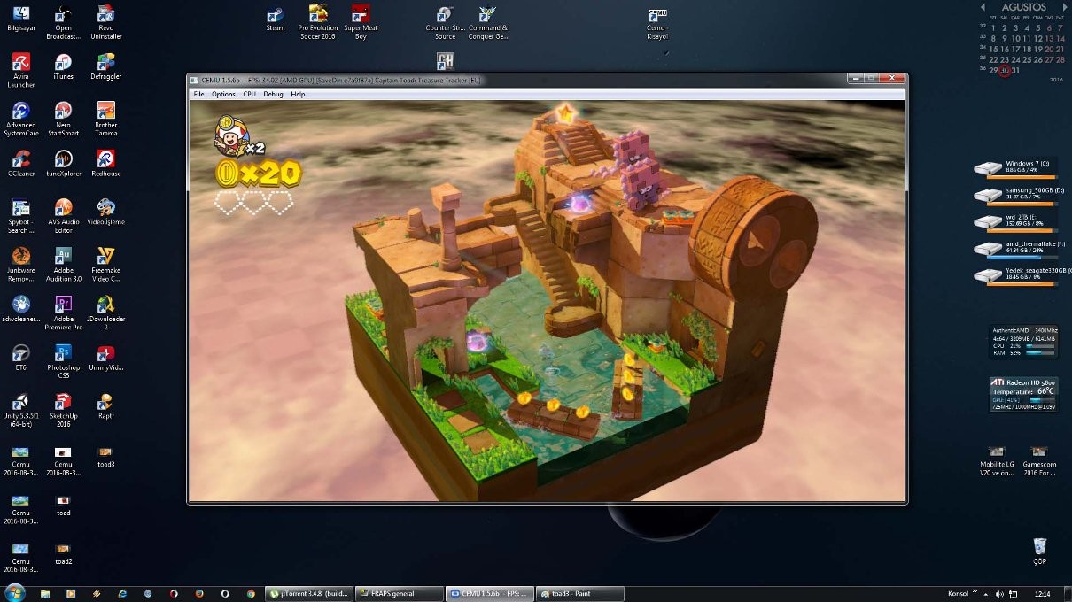This screenshot has height=602, width=1072.
Task: Select date 31 in the calendar gadget
Action: click(x=1015, y=70)
